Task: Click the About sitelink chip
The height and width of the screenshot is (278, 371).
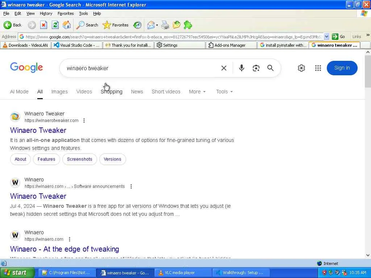Action: [20, 159]
